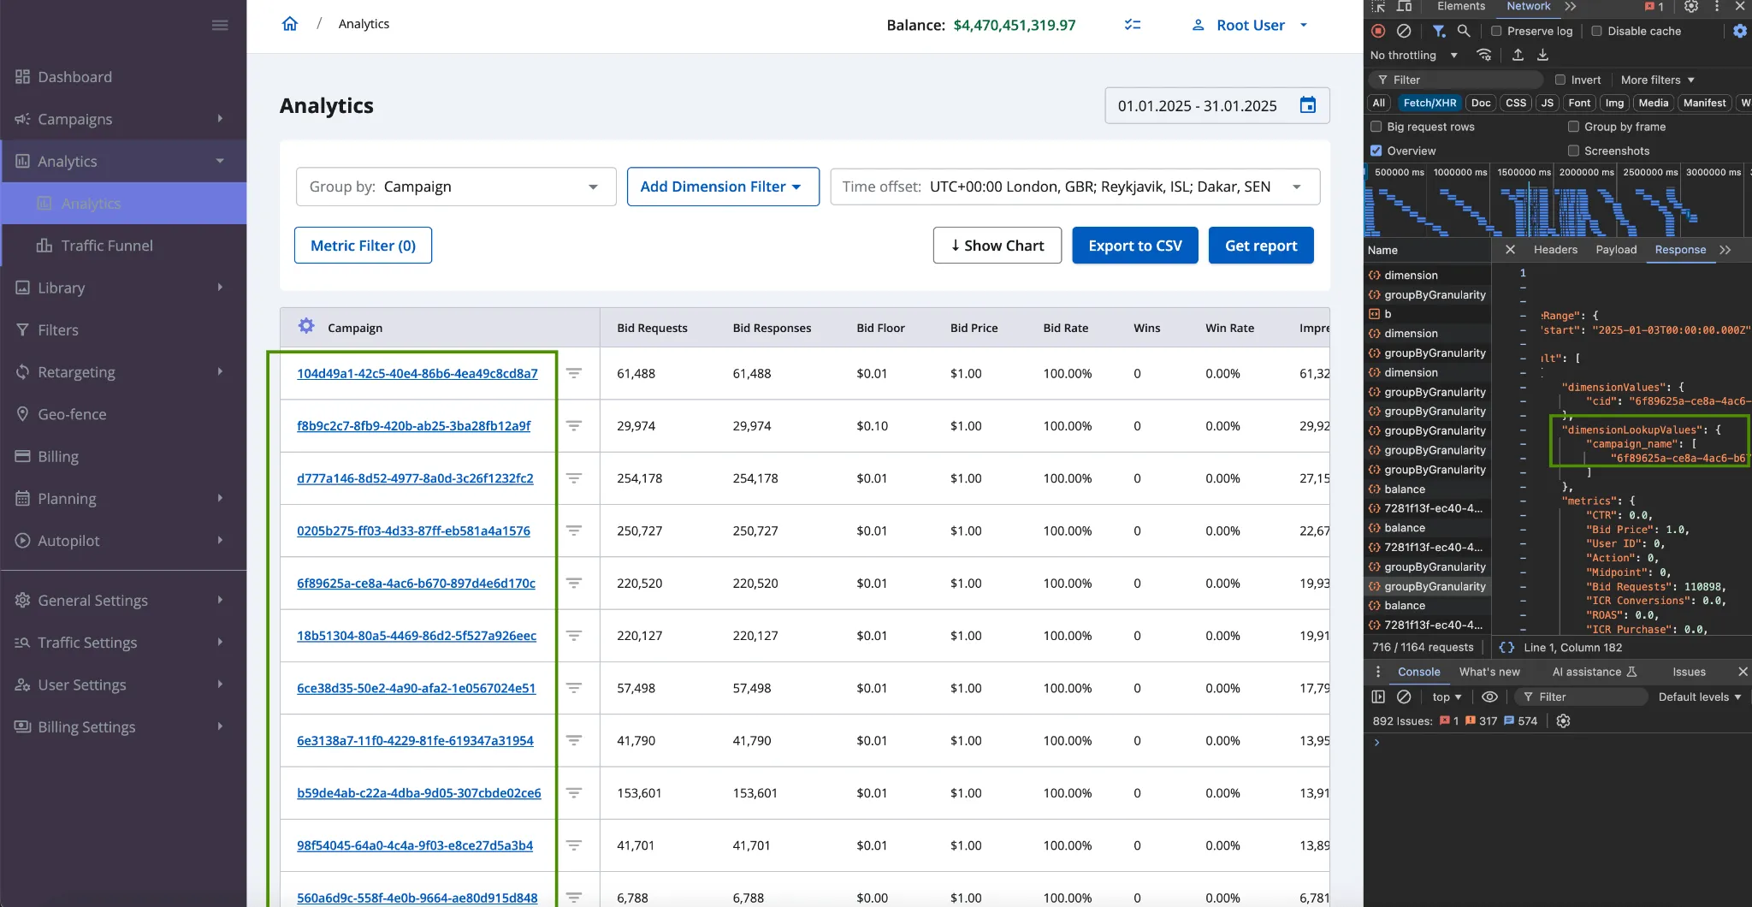Viewport: 1752px width, 907px height.
Task: Open network conditions wifi icon
Action: (x=1484, y=55)
